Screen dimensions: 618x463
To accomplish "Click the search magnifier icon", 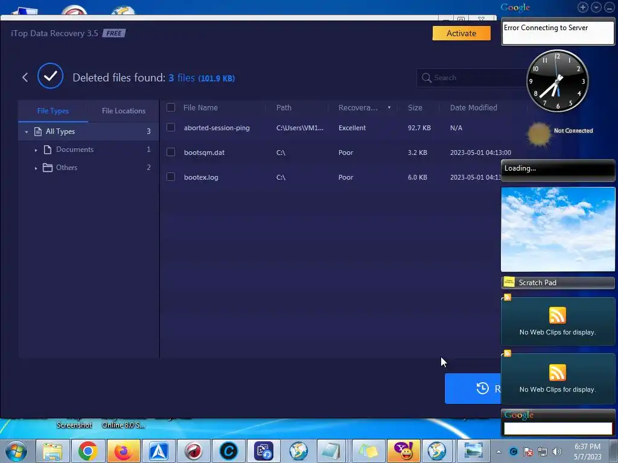I will click(x=427, y=78).
